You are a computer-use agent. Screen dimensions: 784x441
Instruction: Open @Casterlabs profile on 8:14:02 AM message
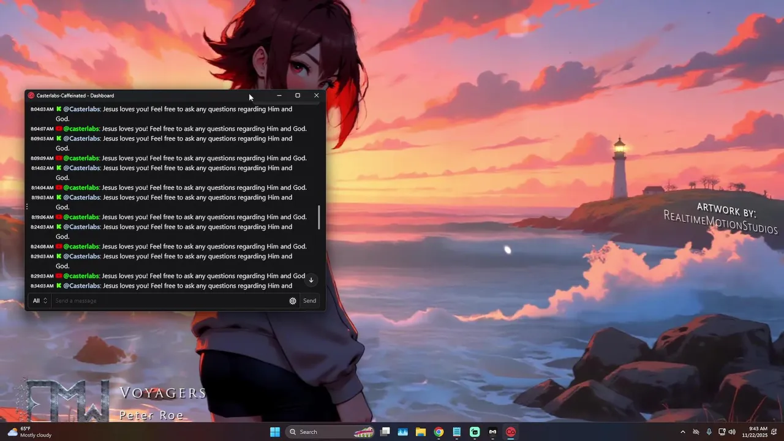(81, 168)
